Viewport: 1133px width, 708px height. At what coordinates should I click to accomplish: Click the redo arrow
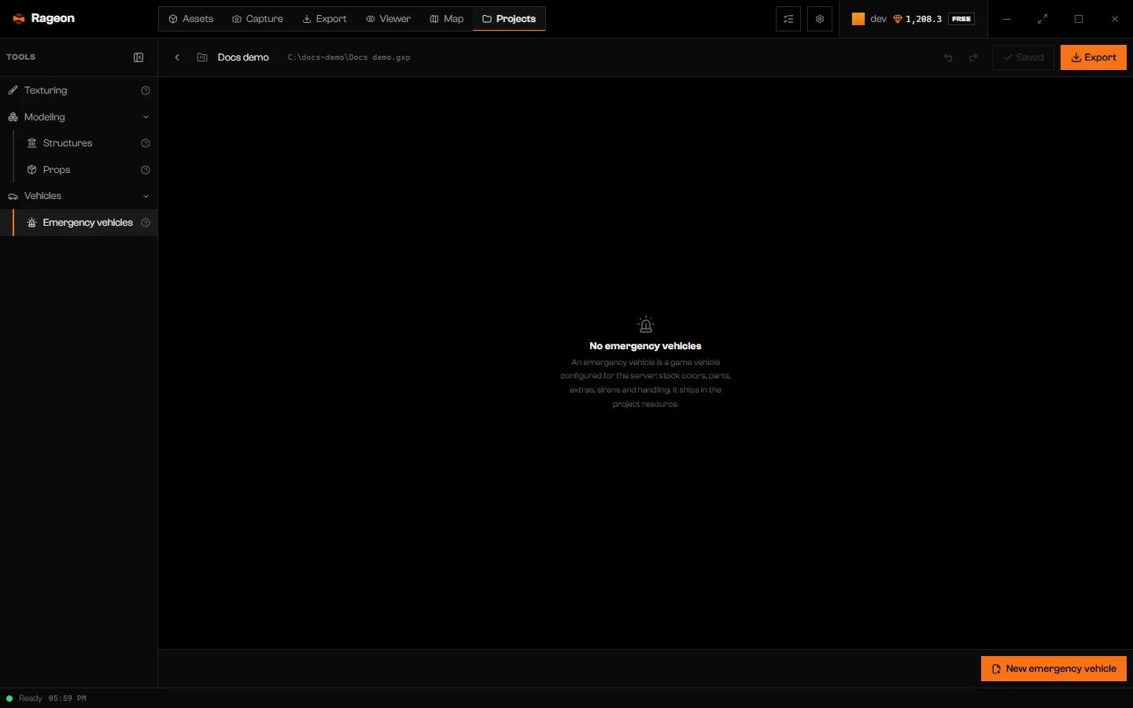[x=973, y=57]
